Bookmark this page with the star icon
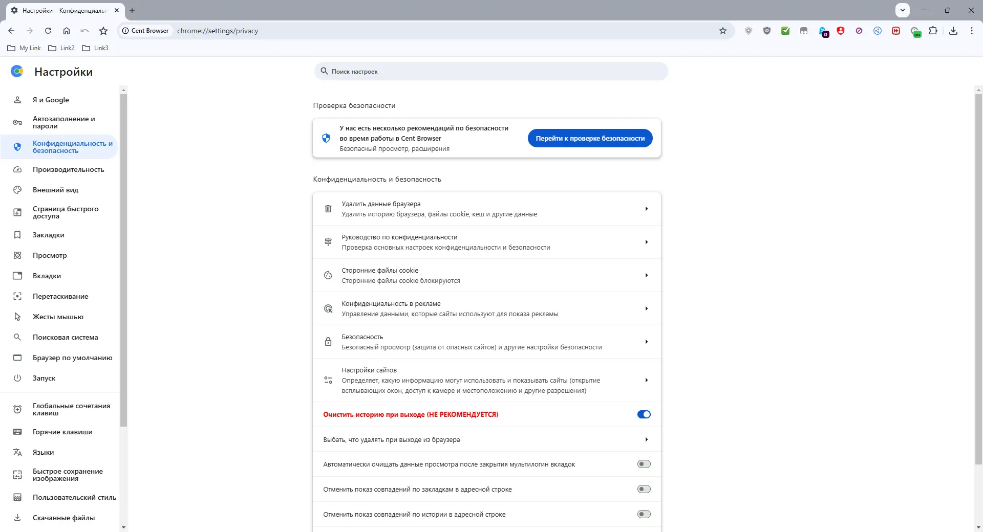 (x=722, y=31)
